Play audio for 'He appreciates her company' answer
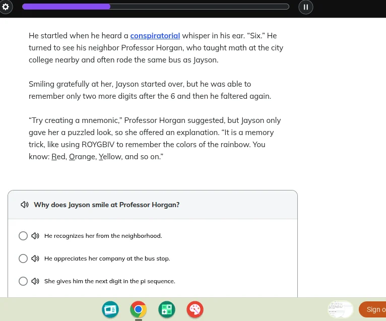386x321 pixels. click(x=35, y=259)
